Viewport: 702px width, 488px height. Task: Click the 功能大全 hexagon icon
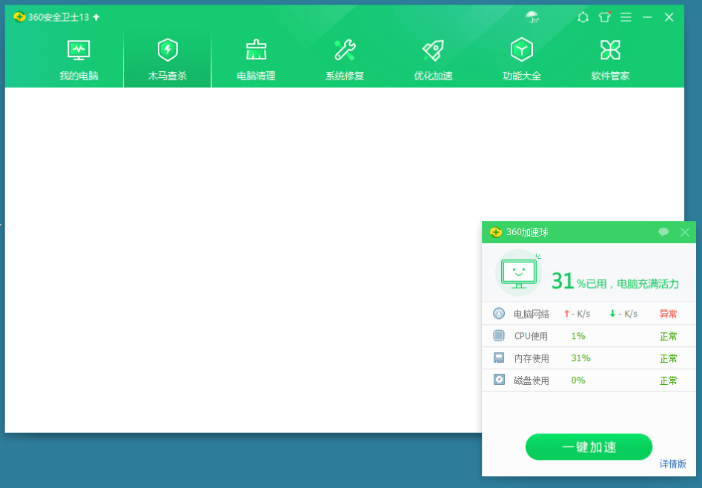click(521, 48)
